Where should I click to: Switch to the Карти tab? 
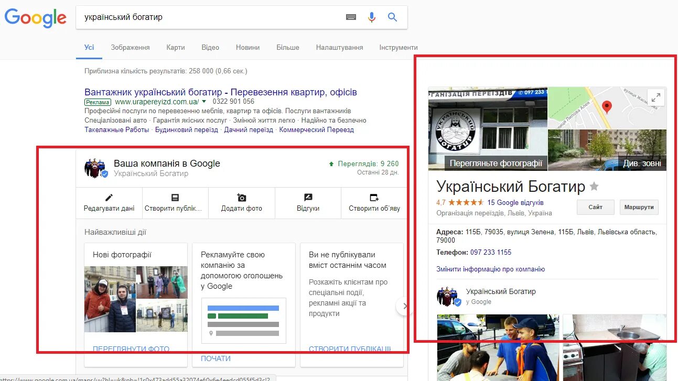click(x=176, y=47)
